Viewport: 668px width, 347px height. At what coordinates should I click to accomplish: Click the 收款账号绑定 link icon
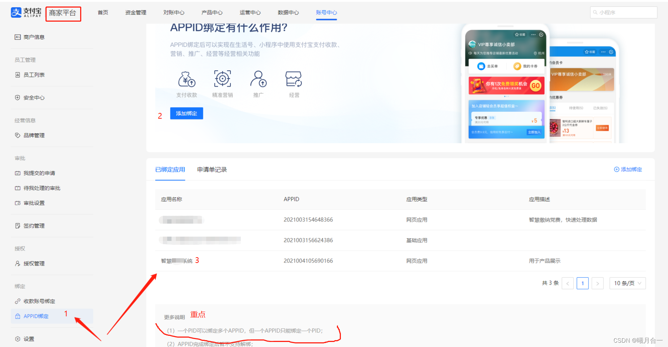click(17, 302)
